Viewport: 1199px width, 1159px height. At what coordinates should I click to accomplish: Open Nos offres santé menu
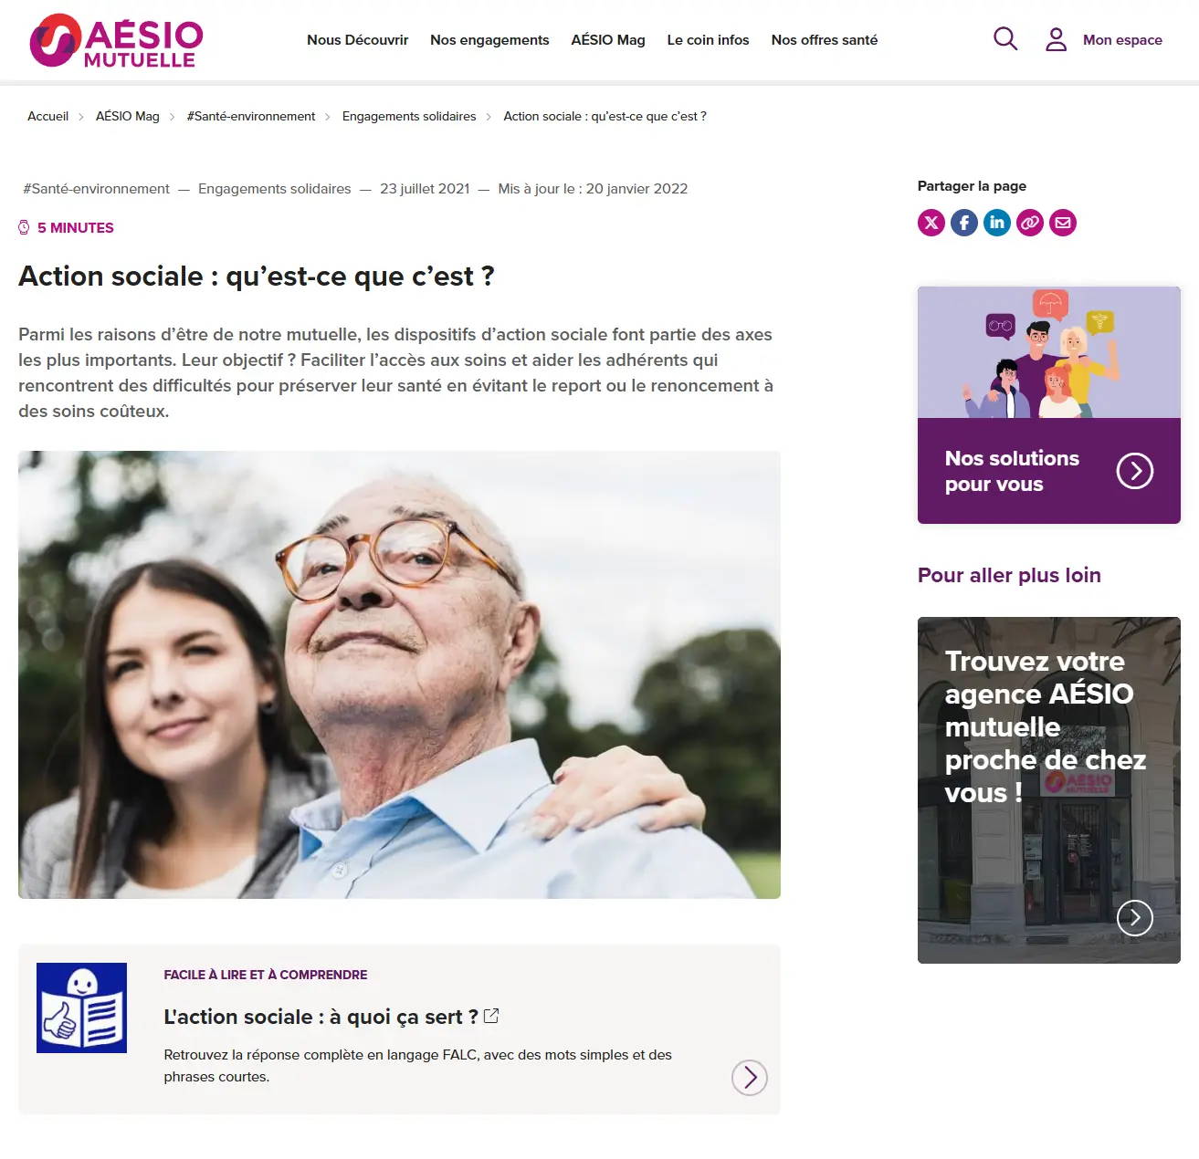click(x=825, y=40)
